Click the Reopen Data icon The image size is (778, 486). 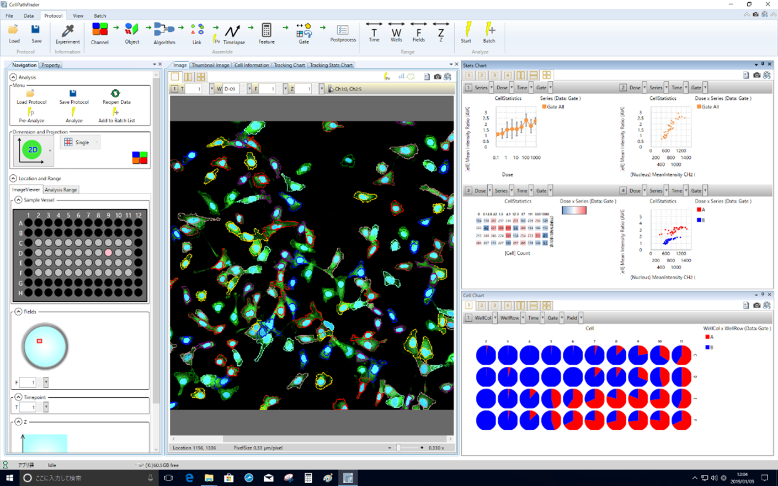116,94
